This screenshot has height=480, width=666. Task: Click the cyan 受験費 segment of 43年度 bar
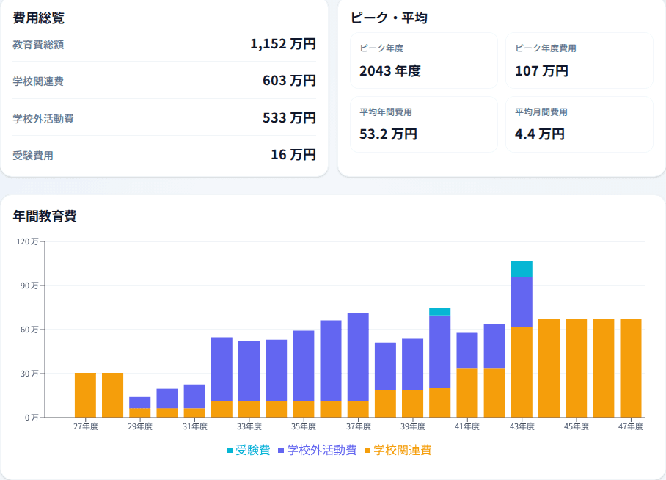522,269
